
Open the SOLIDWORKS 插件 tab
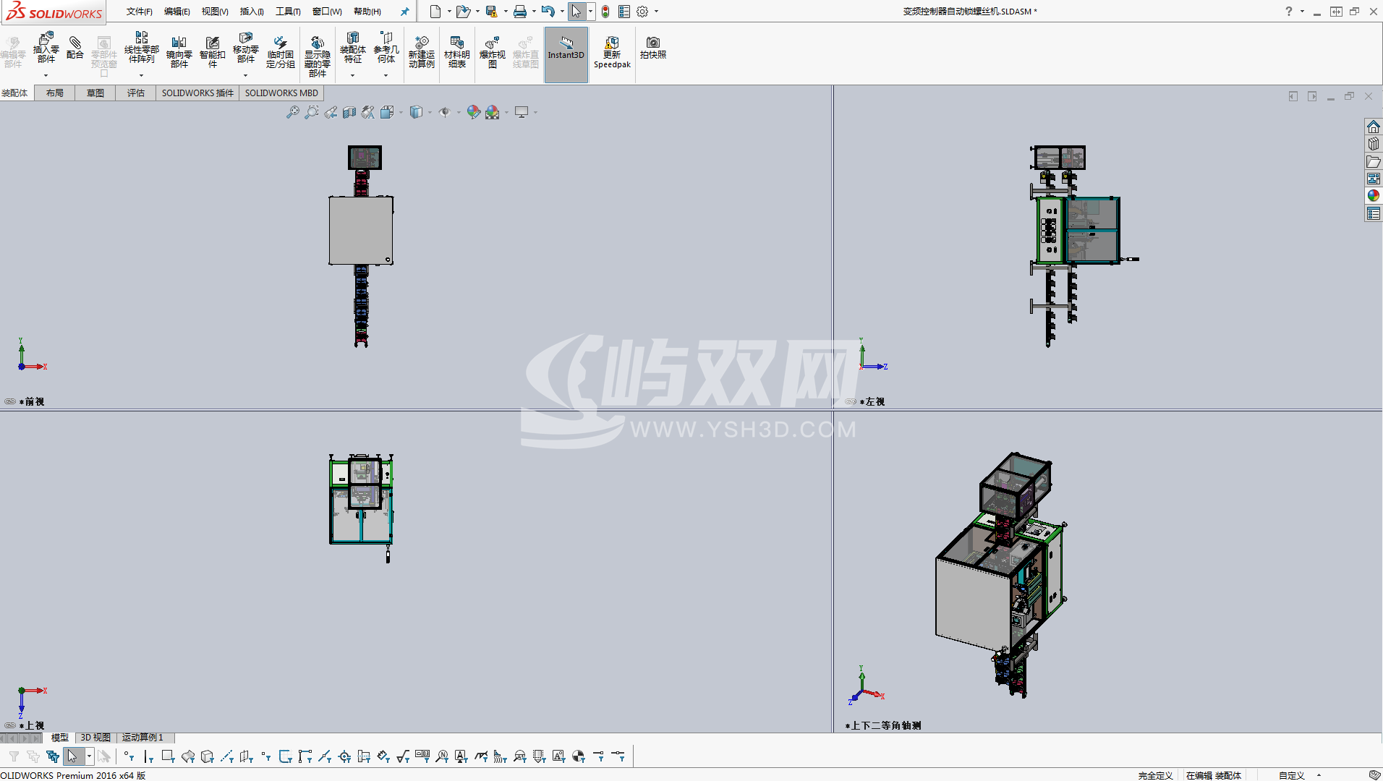pyautogui.click(x=197, y=93)
